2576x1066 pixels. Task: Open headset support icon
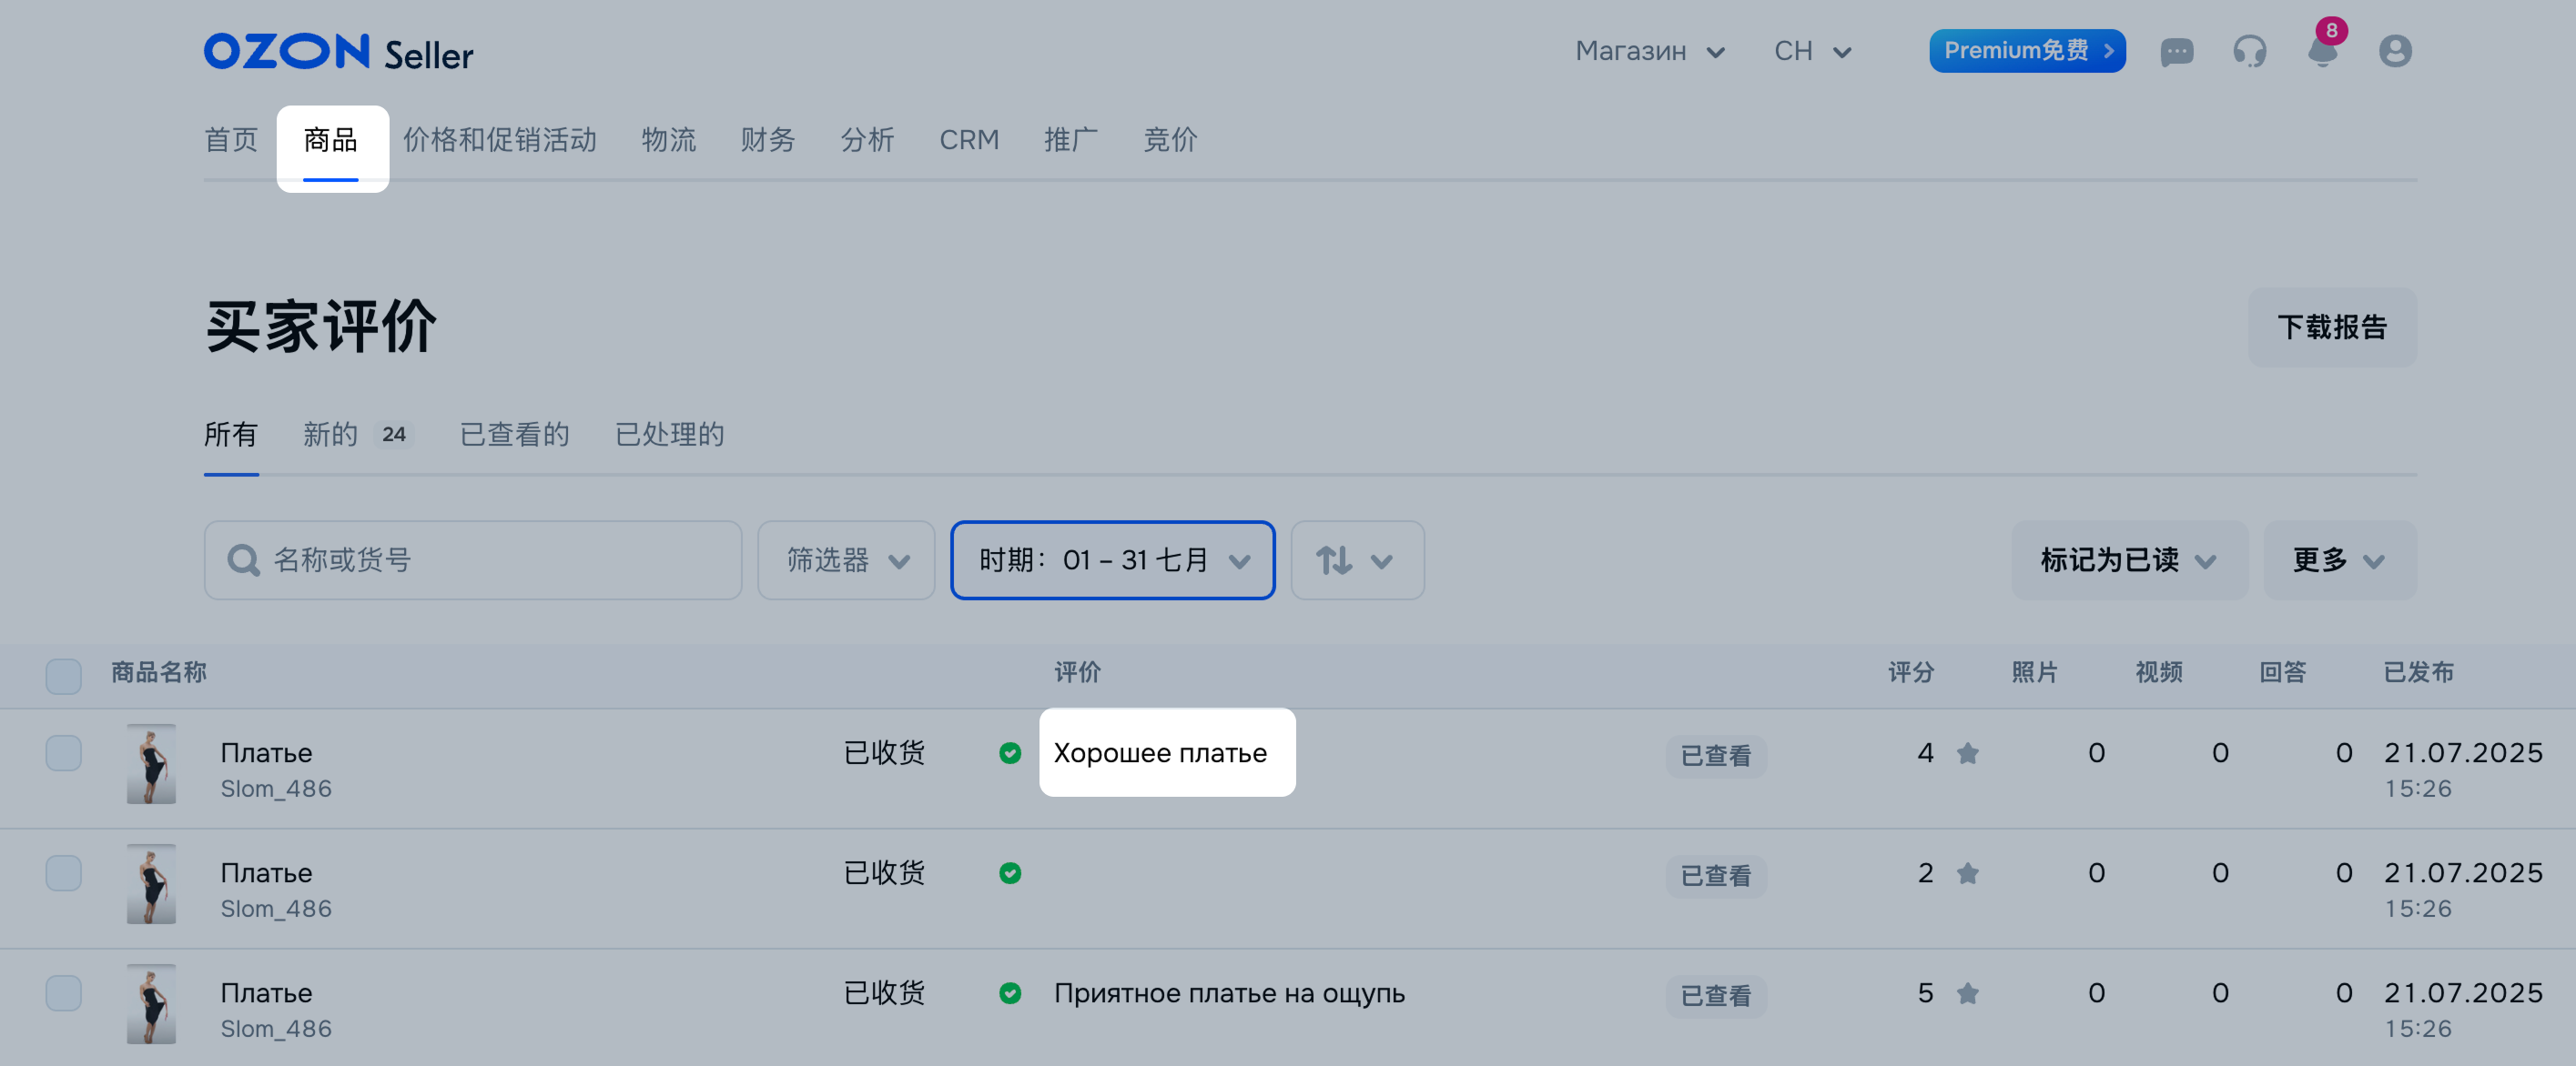point(2249,51)
